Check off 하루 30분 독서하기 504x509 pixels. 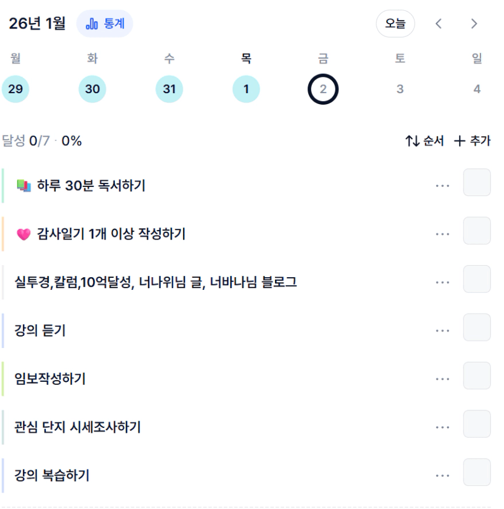[x=477, y=182]
